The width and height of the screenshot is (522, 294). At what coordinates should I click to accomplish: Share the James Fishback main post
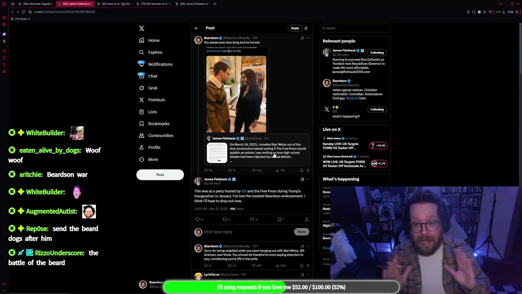[307, 219]
